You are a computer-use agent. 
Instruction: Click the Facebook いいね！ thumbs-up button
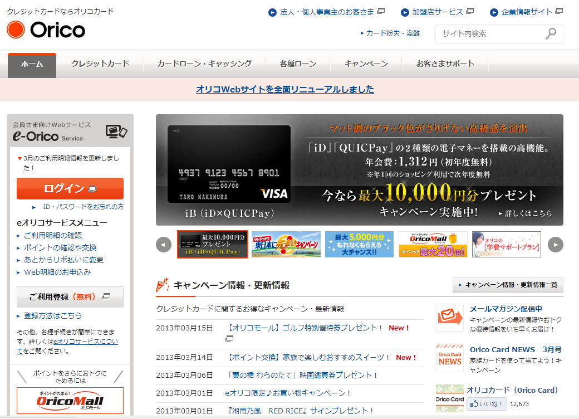487,404
